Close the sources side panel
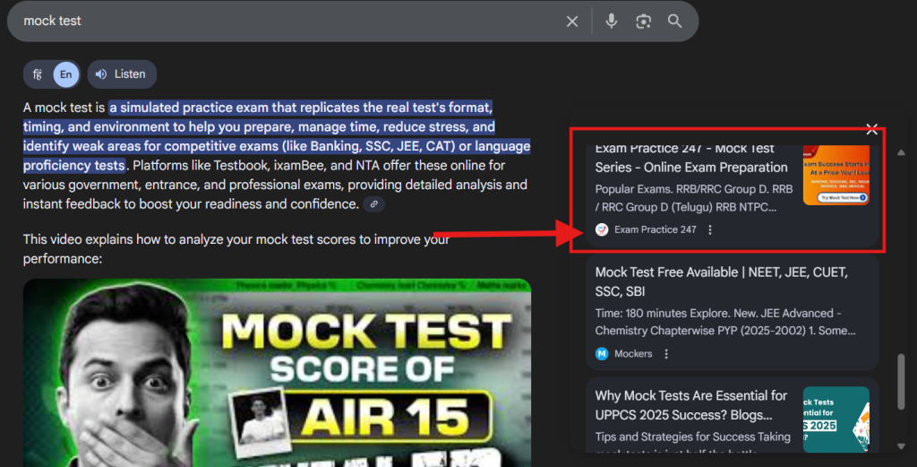This screenshot has width=917, height=467. [x=872, y=129]
